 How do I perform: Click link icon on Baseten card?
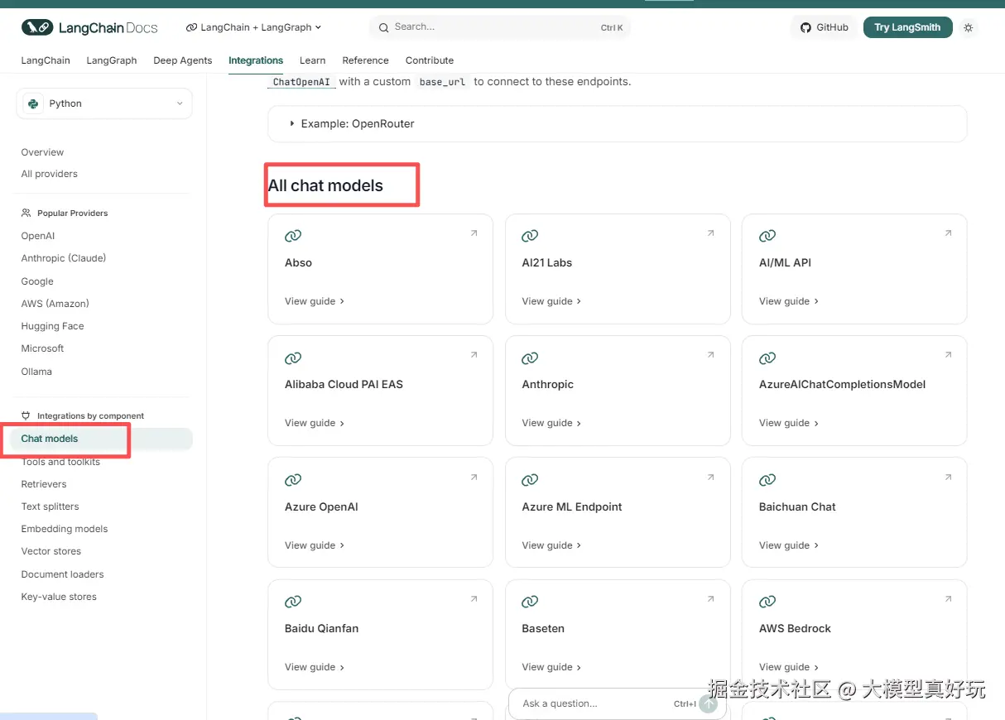pyautogui.click(x=530, y=602)
